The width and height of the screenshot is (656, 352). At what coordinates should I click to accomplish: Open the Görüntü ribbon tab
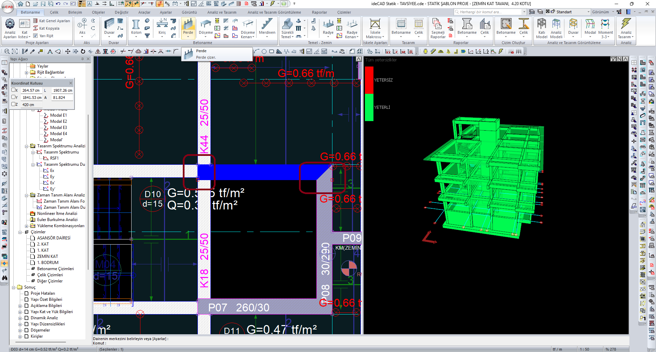pyautogui.click(x=189, y=12)
